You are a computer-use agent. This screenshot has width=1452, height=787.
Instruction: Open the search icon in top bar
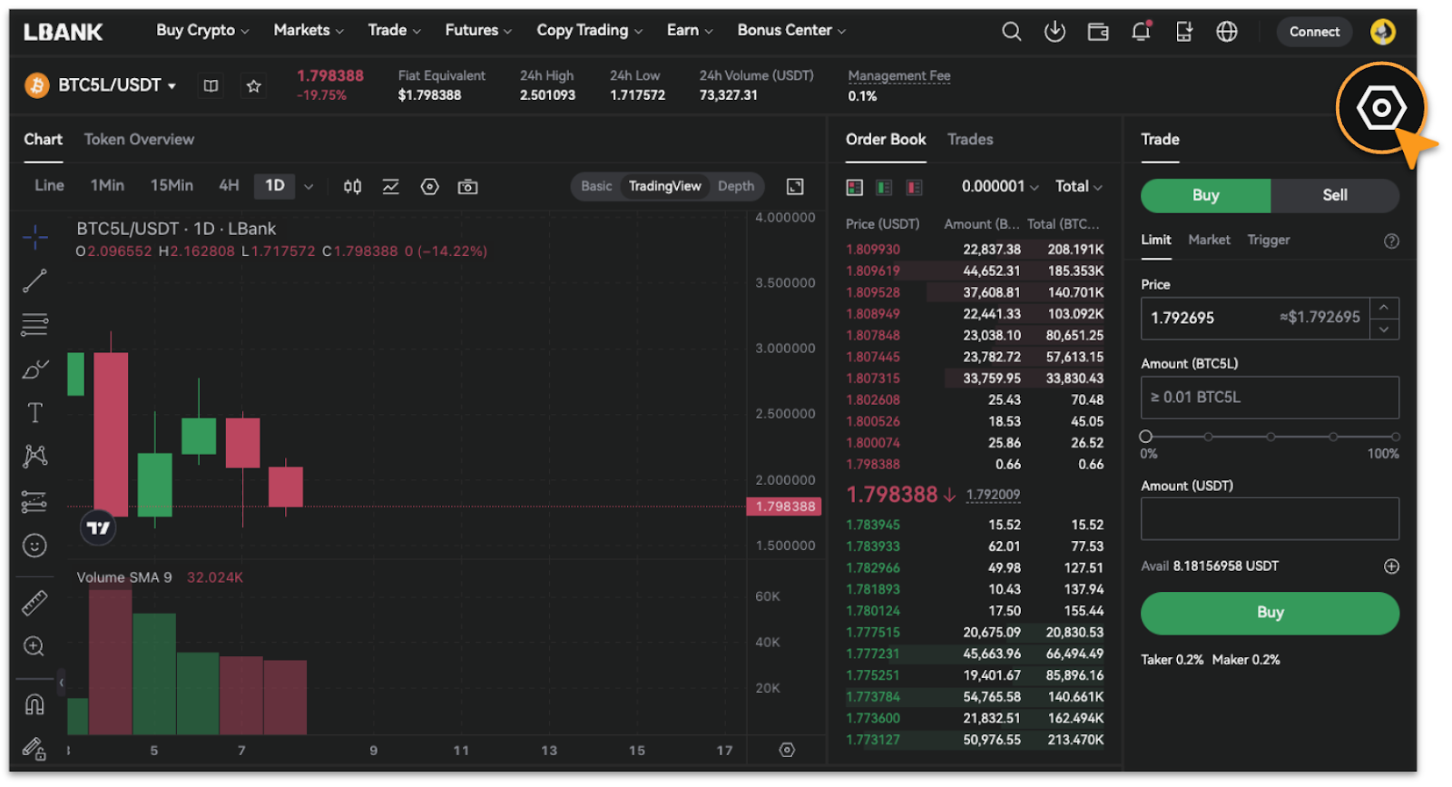coord(1011,32)
